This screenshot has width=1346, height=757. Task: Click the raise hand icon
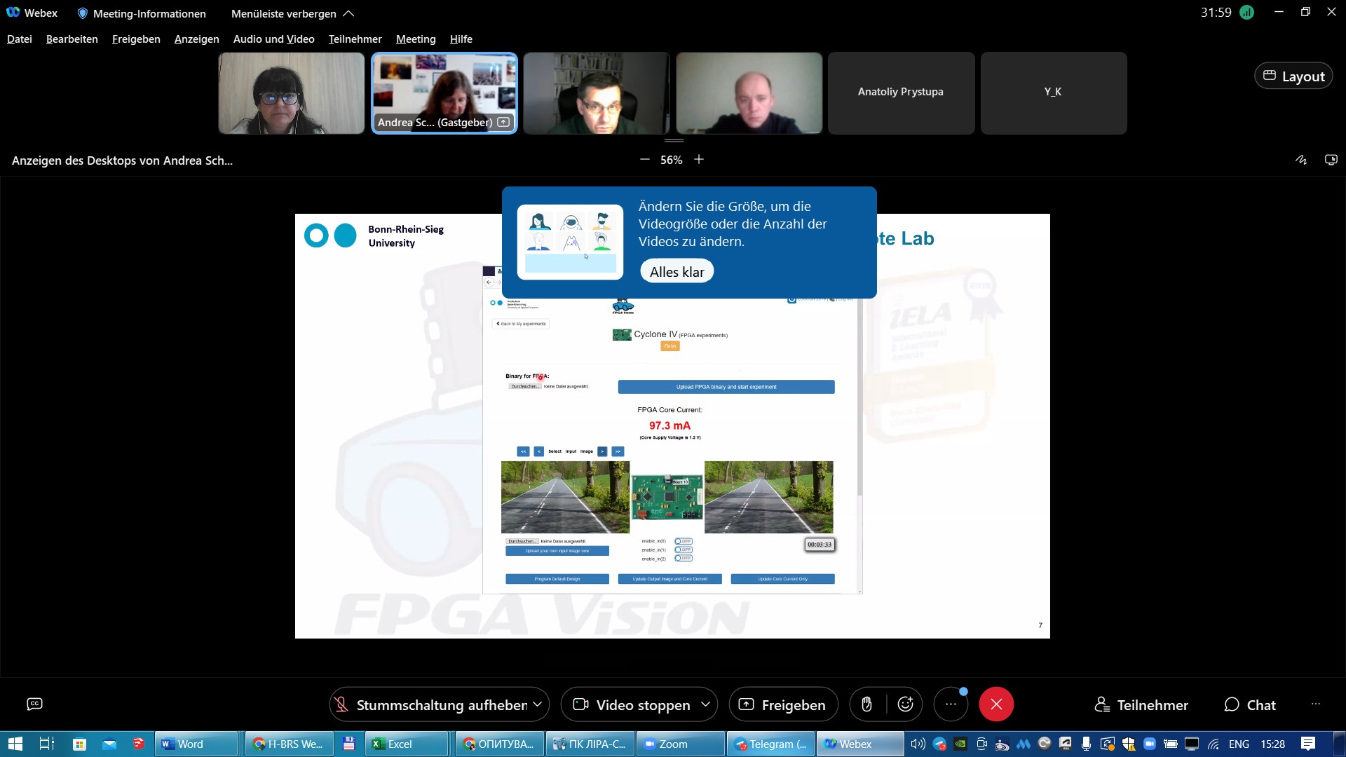pos(866,704)
